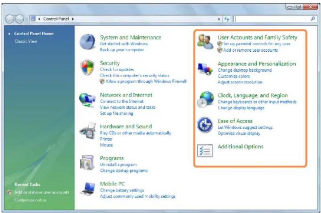Click shield icon beside Allow a program through Firewall
The width and height of the screenshot is (321, 213).
click(102, 82)
